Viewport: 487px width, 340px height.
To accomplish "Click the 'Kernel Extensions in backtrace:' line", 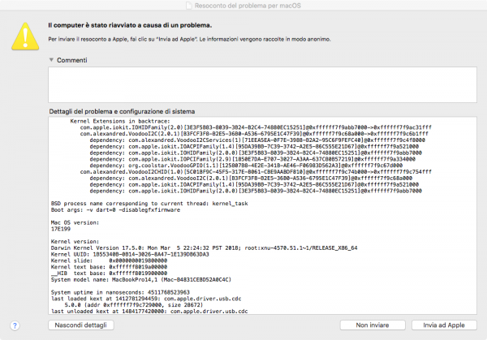I will click(x=120, y=121).
